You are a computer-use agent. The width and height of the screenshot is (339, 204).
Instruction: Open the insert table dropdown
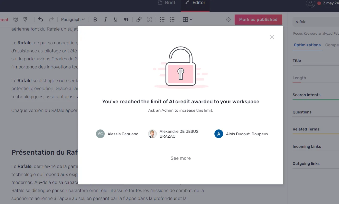coord(188,20)
